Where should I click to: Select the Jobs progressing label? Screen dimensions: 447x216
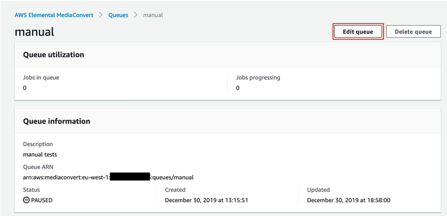(x=258, y=77)
